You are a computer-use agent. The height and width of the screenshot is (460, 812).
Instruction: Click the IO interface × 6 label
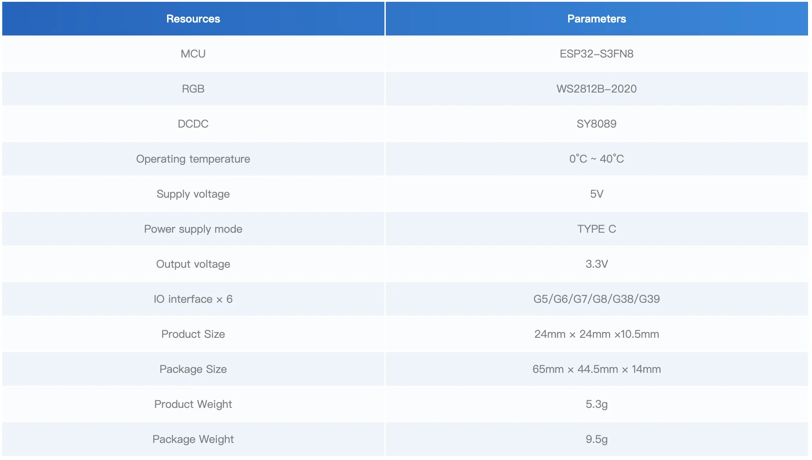(x=193, y=299)
